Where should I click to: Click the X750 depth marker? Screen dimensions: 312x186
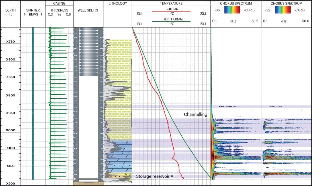[10, 42]
